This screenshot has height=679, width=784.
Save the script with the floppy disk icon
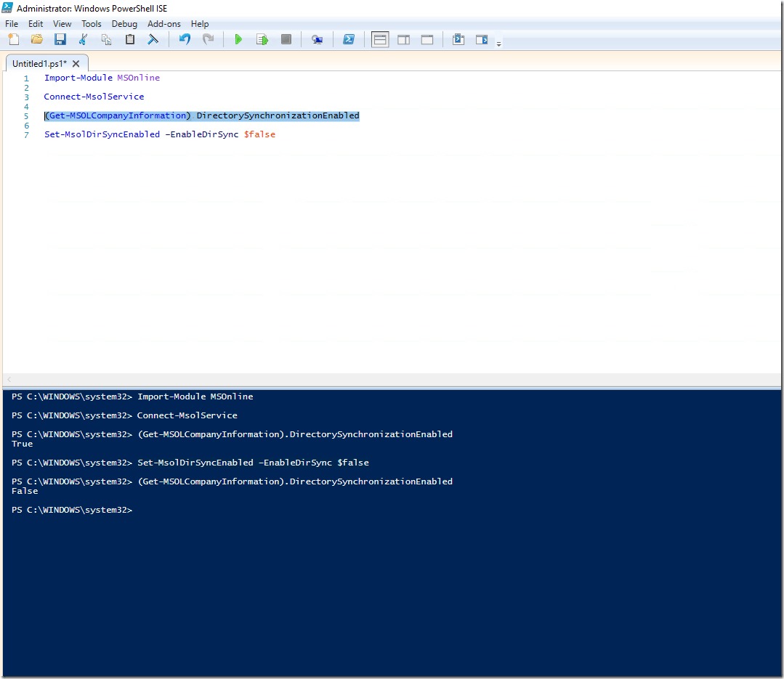(x=60, y=39)
